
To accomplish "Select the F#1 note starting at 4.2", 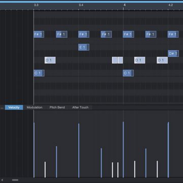I will pyautogui.click(x=173, y=35).
